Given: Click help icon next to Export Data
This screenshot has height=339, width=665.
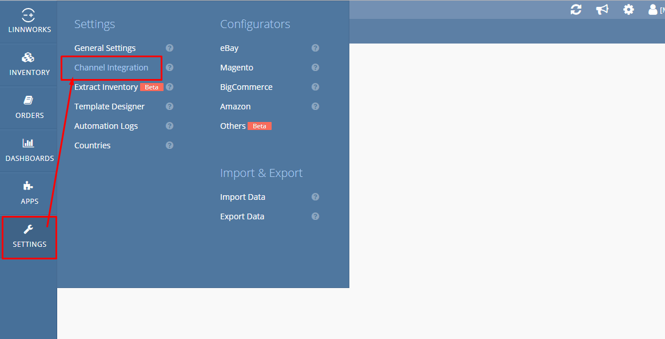Looking at the screenshot, I should pos(315,216).
